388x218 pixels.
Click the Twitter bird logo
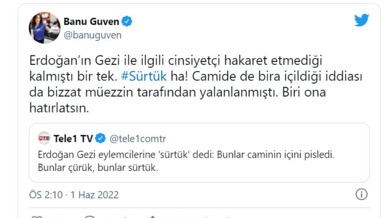pyautogui.click(x=361, y=20)
